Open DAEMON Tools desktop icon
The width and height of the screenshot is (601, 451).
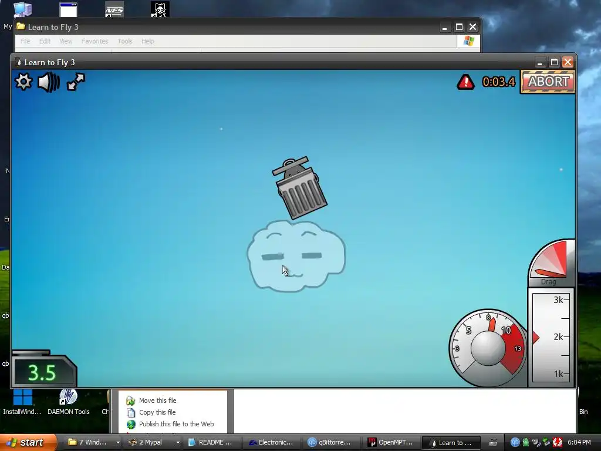pyautogui.click(x=68, y=402)
